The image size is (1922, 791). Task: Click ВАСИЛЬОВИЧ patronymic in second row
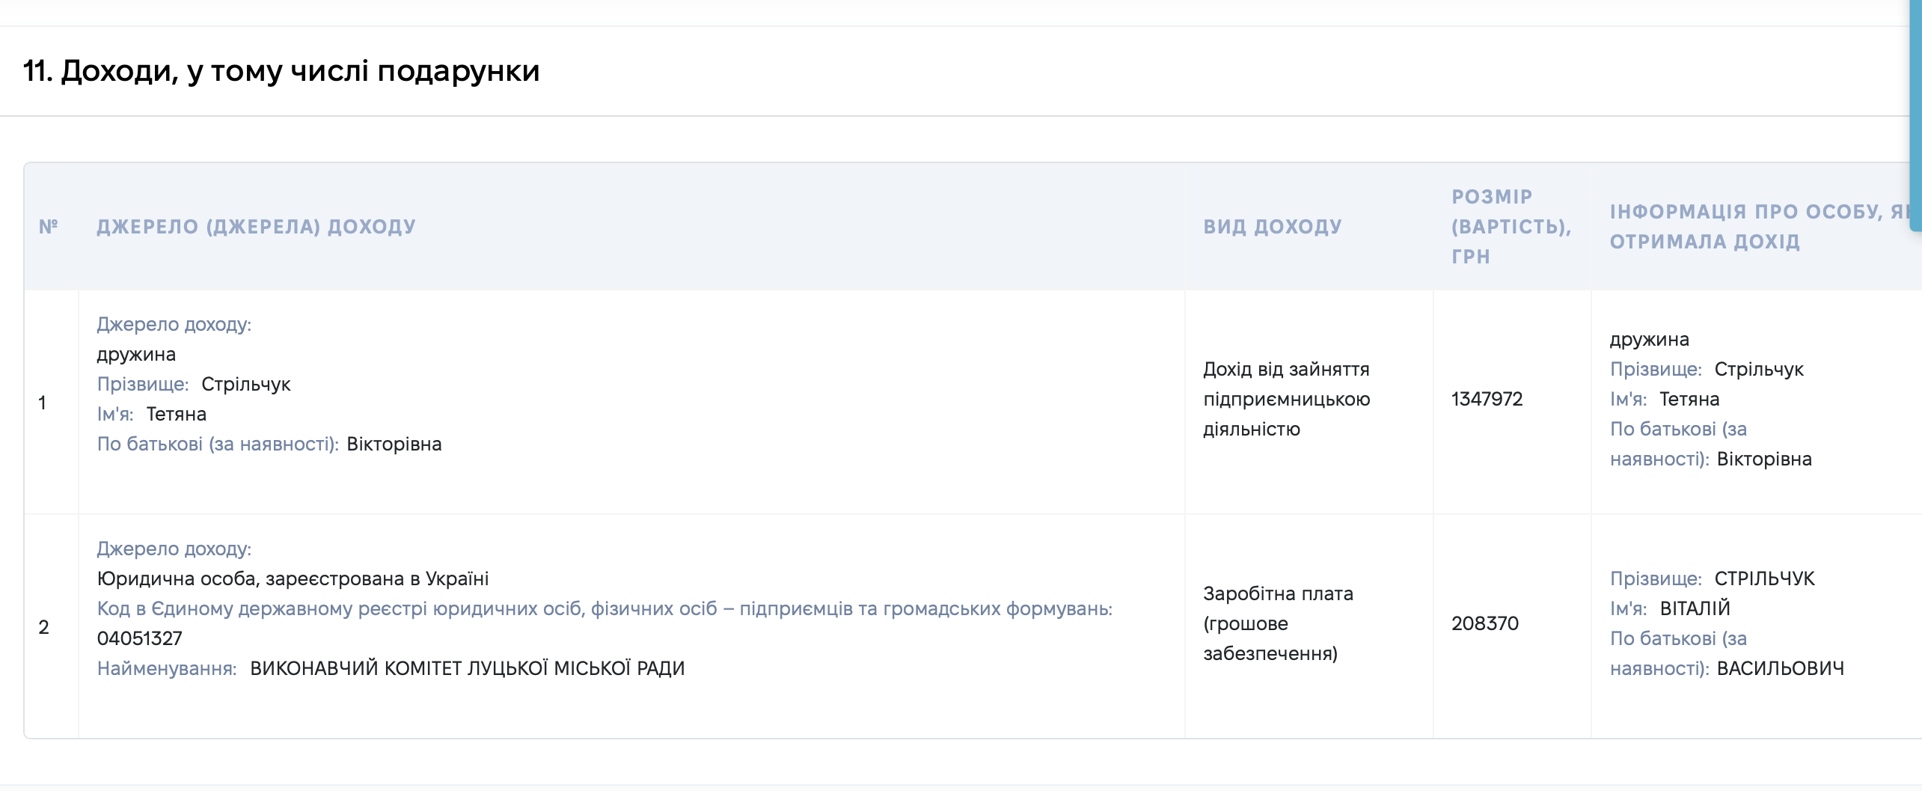pyautogui.click(x=1781, y=668)
